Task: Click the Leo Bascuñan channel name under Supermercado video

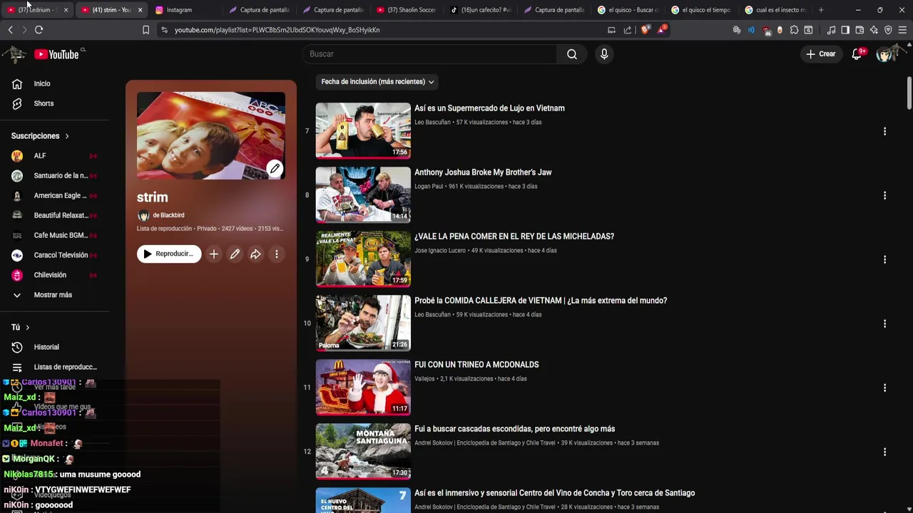Action: 432,123
